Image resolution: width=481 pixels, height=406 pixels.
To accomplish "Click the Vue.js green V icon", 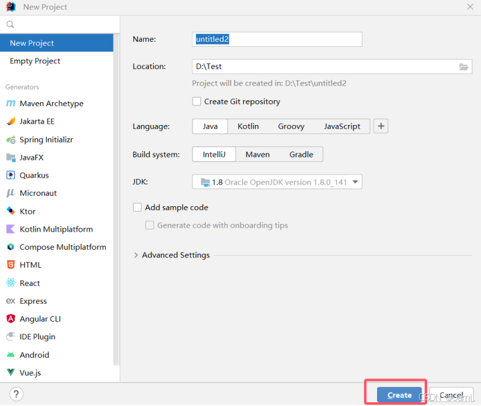I will pyautogui.click(x=11, y=372).
